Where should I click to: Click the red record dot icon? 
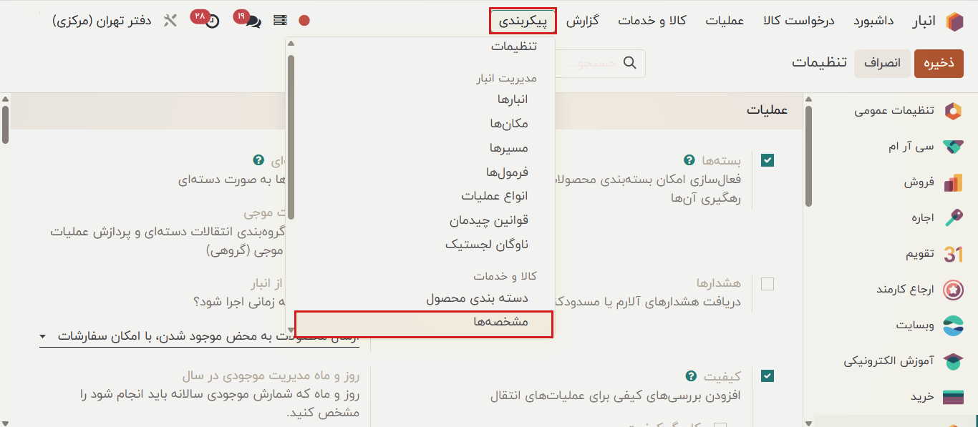304,21
